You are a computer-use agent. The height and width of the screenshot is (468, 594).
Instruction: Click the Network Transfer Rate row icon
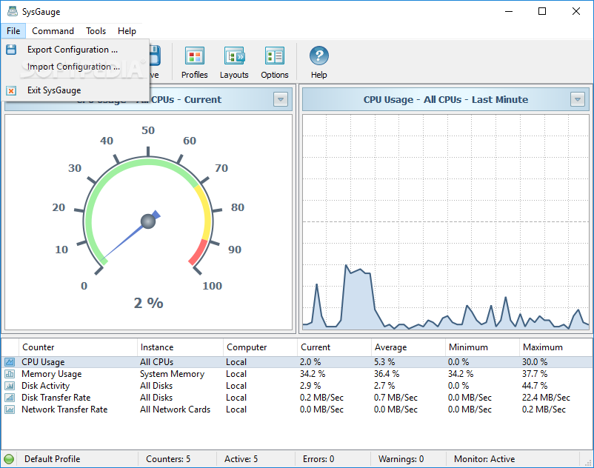[x=10, y=409]
